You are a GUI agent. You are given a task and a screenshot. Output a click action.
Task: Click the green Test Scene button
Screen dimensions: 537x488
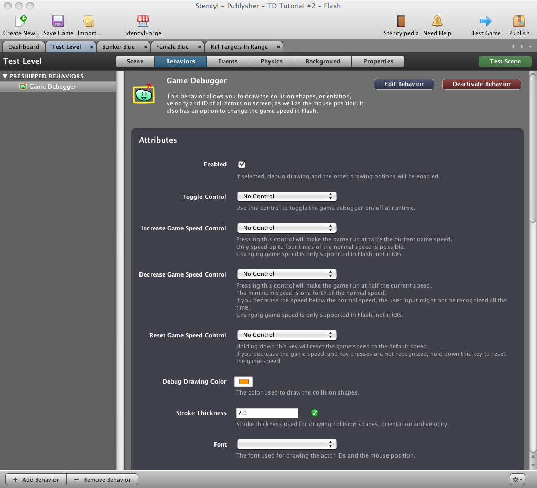505,61
